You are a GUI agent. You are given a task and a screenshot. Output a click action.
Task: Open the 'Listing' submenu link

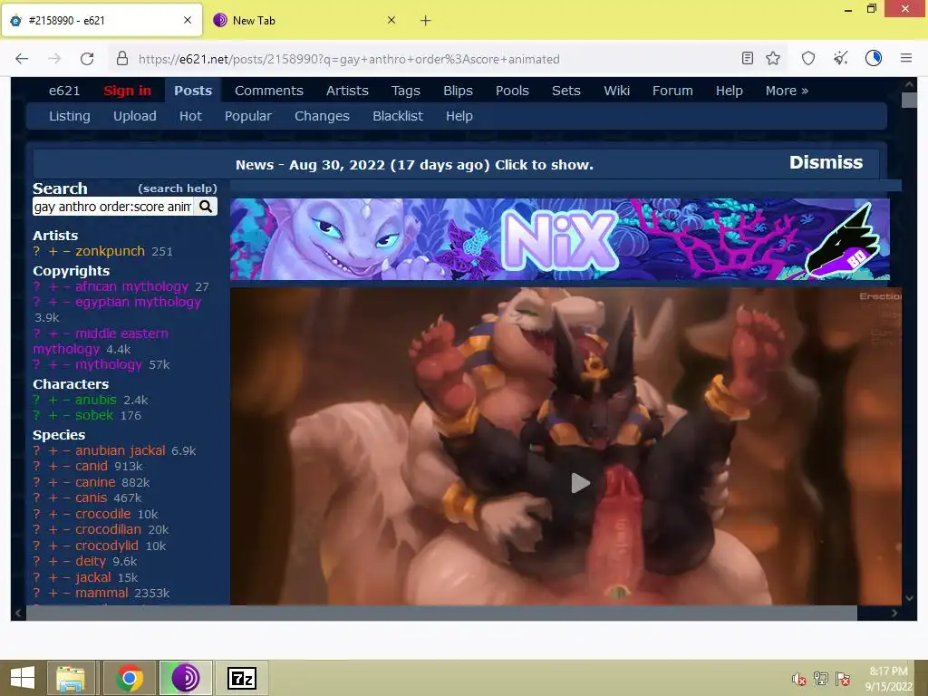coord(69,116)
